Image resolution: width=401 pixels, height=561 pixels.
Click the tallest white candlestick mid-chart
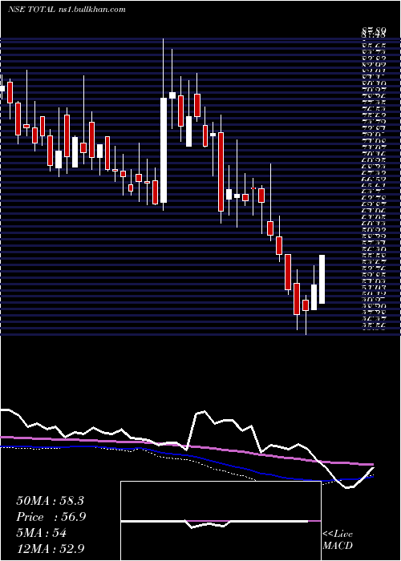pos(164,151)
